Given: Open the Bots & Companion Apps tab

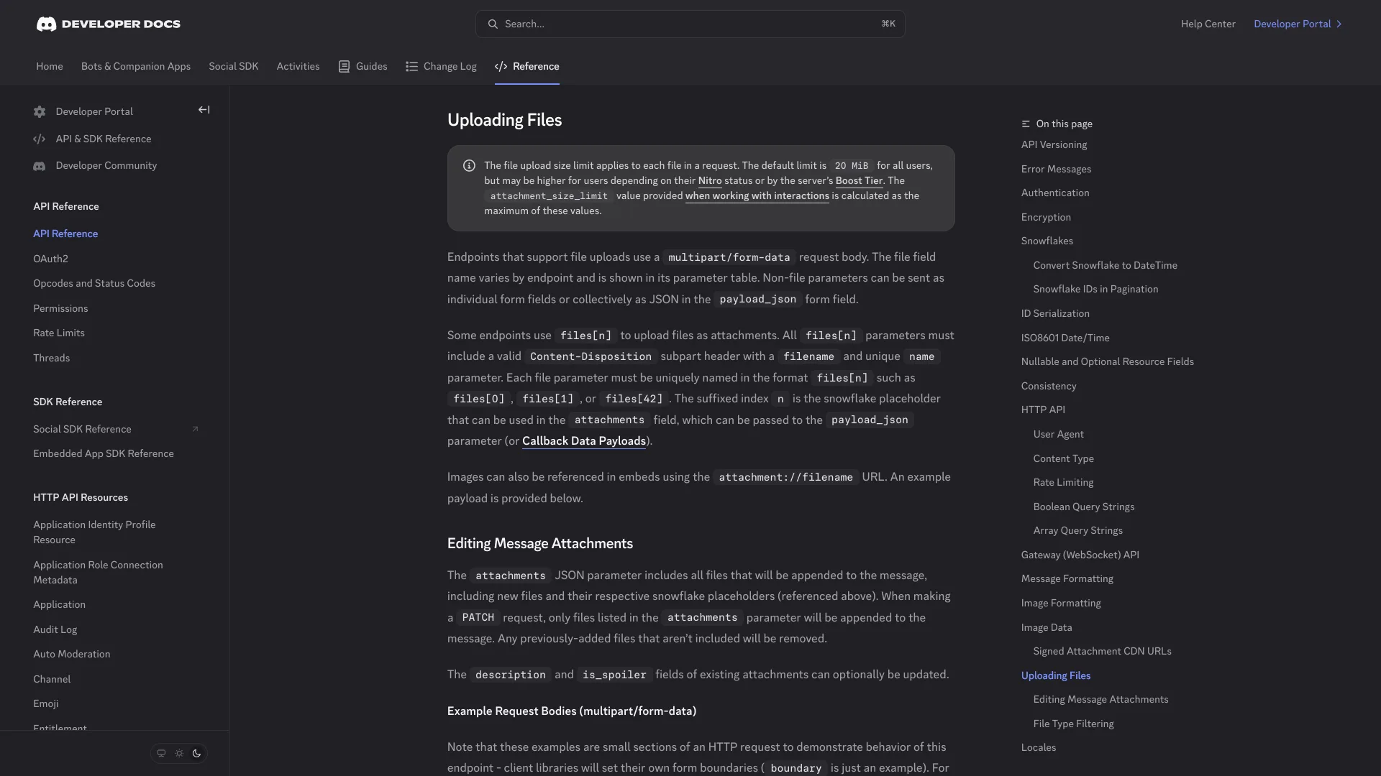Looking at the screenshot, I should click(x=136, y=66).
